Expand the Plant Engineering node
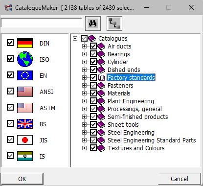 click(84, 101)
